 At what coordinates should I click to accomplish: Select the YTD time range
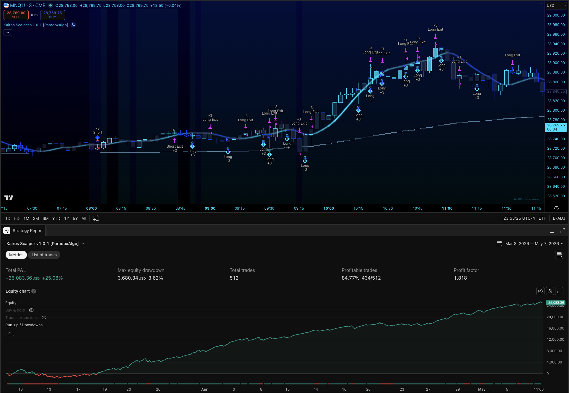coord(56,218)
